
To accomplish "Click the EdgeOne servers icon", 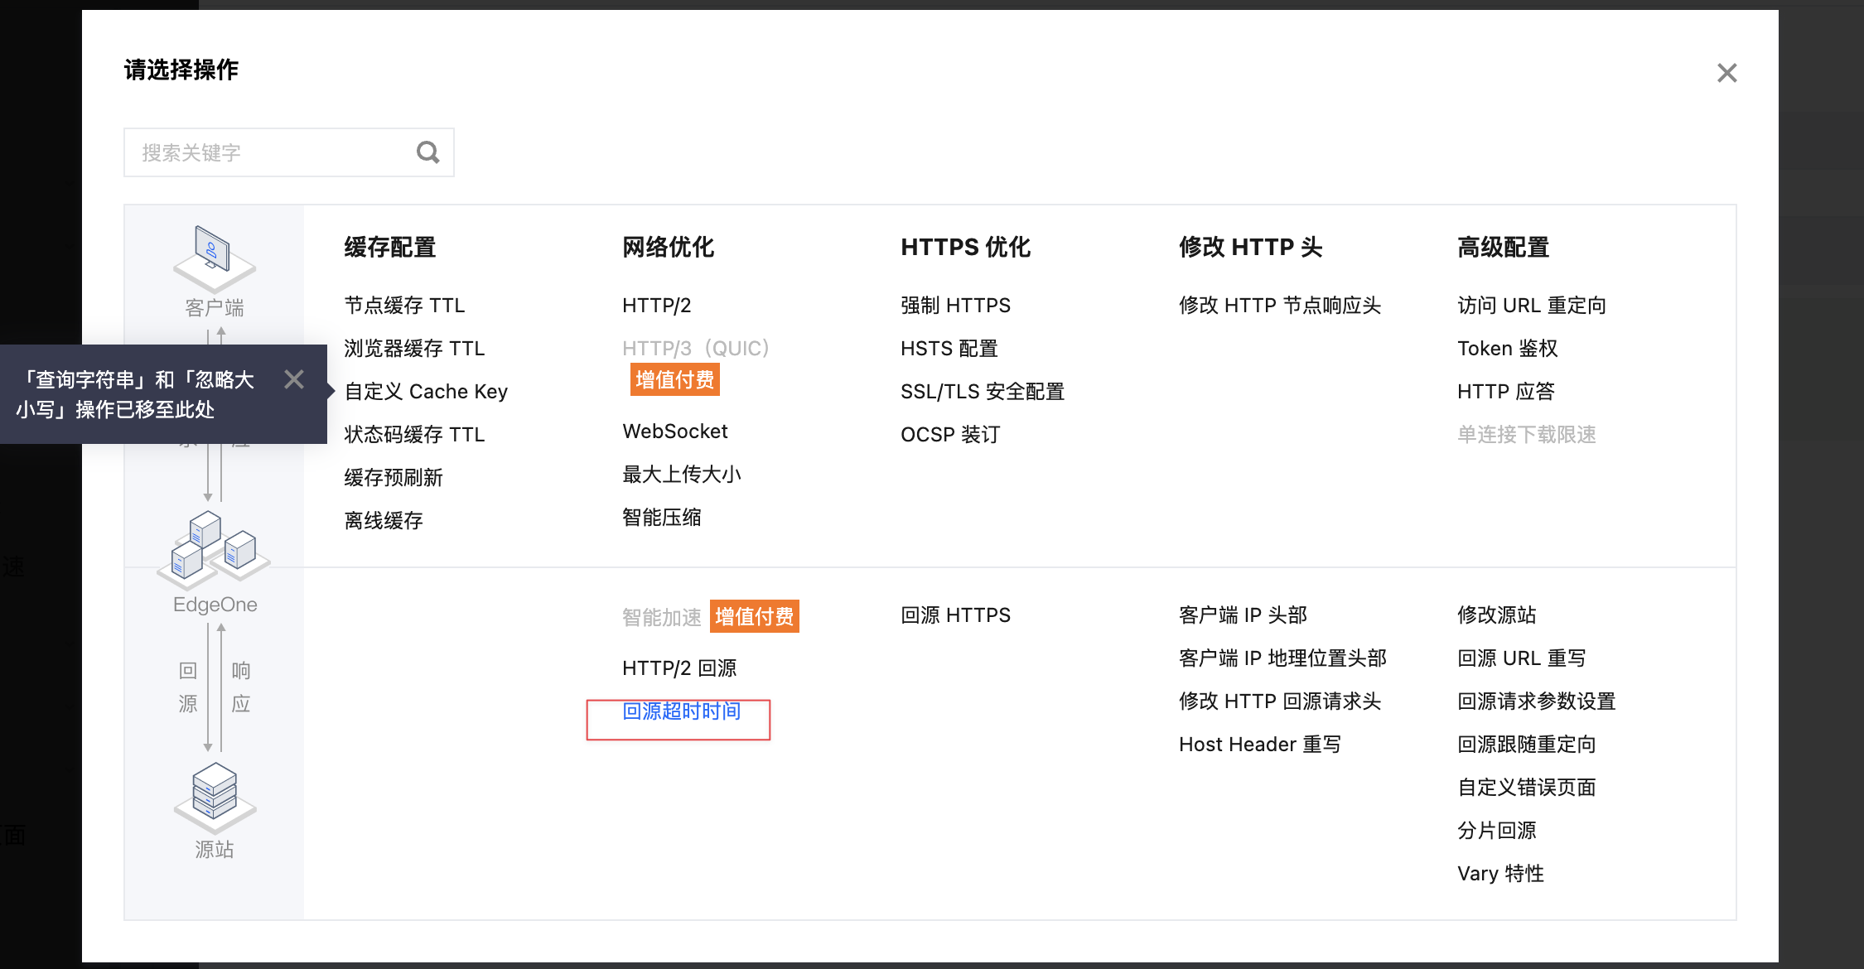I will click(214, 547).
